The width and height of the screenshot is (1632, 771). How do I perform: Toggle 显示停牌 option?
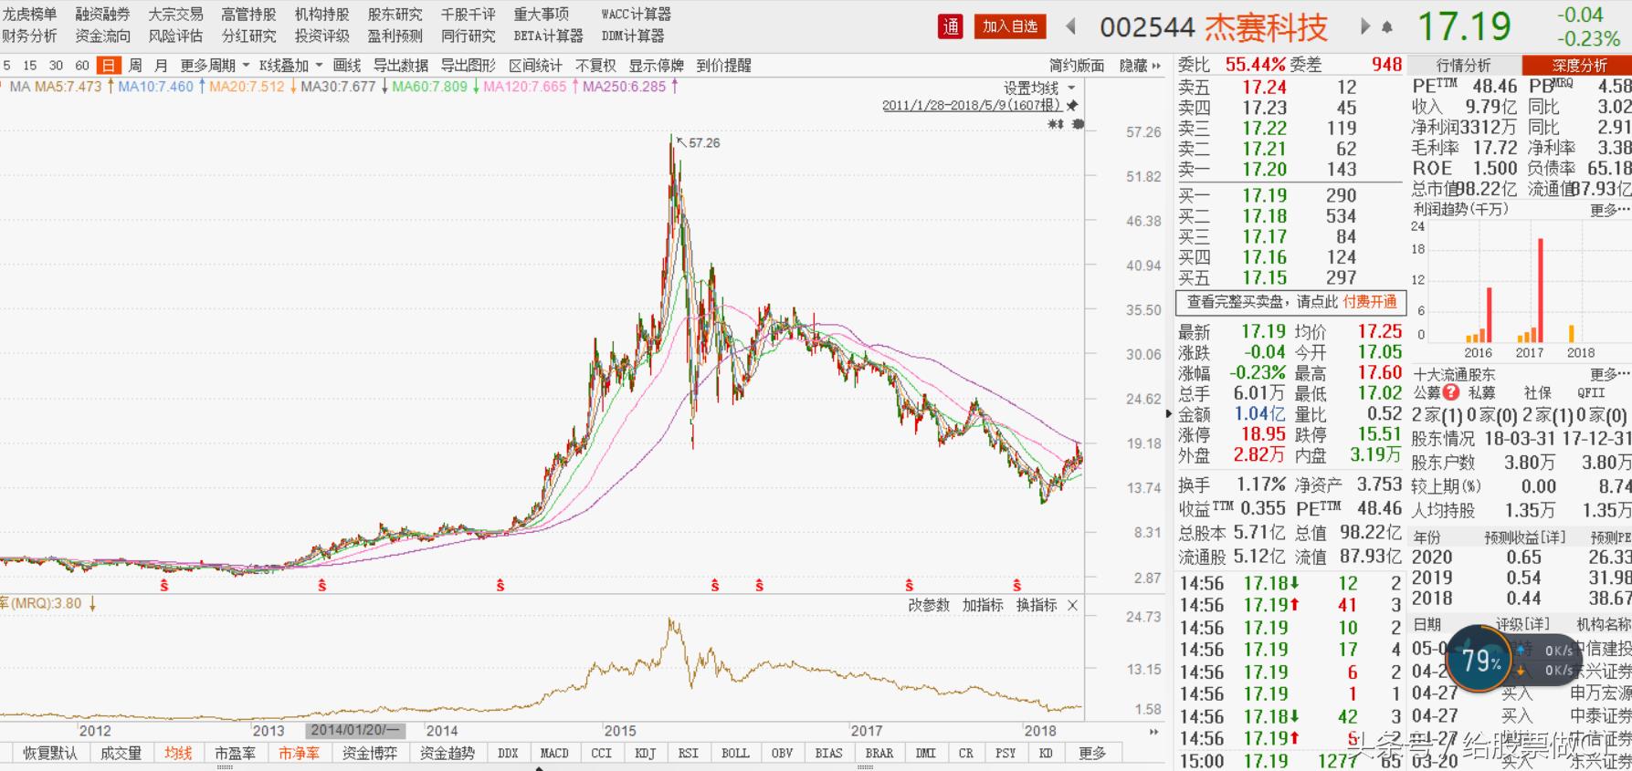[656, 66]
